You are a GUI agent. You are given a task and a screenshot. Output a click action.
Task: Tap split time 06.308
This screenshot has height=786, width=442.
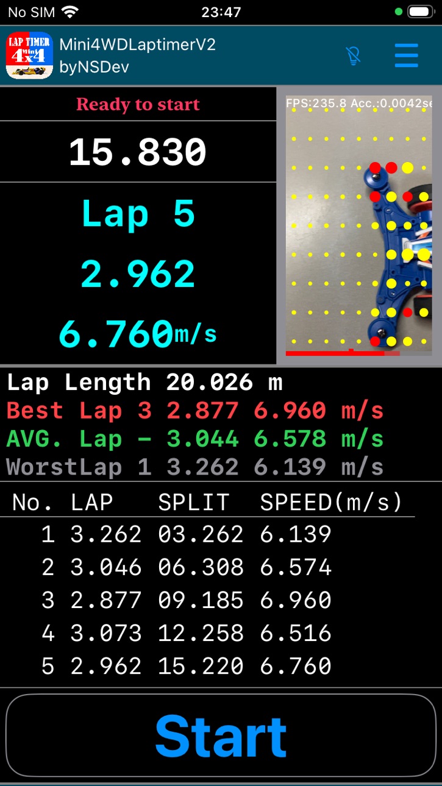click(x=201, y=567)
